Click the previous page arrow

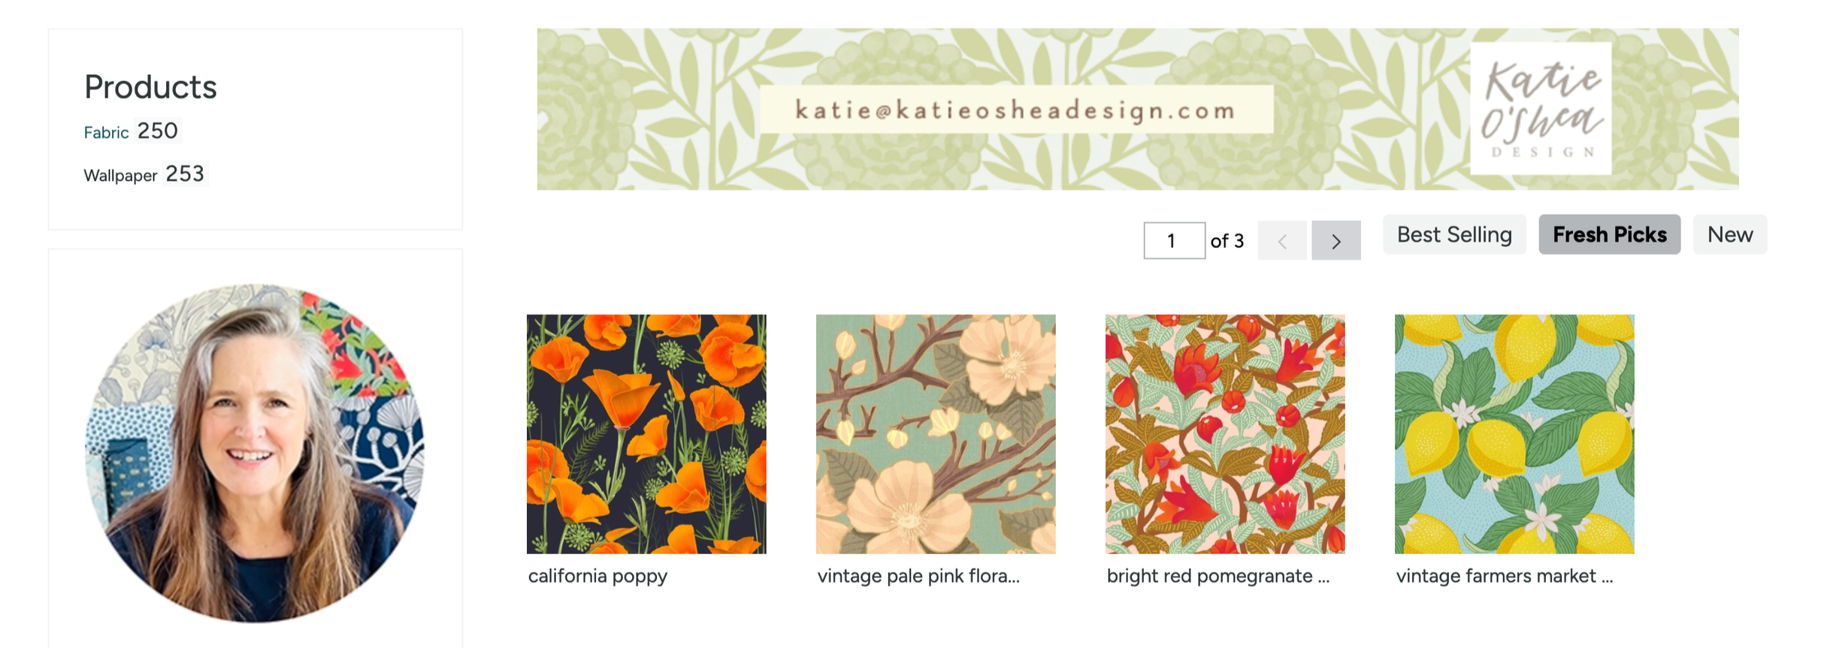[1282, 240]
